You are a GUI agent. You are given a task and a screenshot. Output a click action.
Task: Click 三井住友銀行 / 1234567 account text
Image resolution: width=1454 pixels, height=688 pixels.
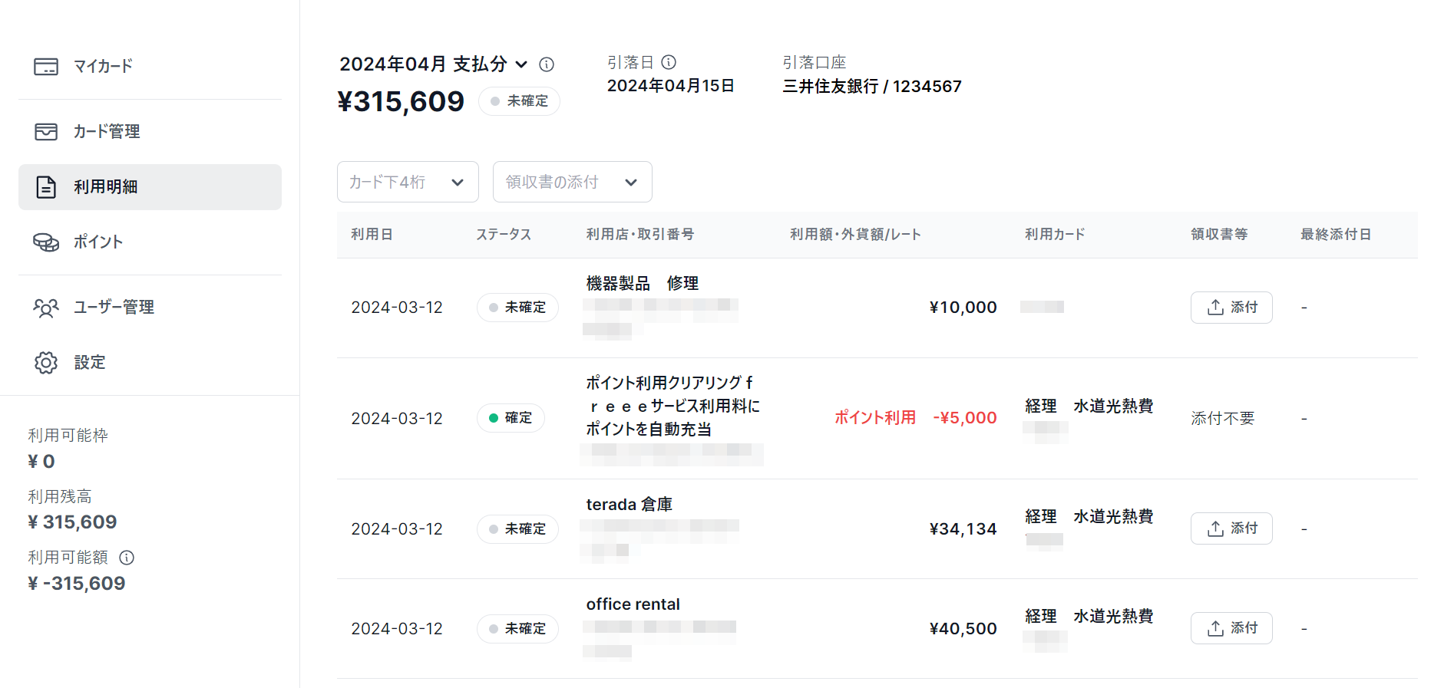click(872, 87)
